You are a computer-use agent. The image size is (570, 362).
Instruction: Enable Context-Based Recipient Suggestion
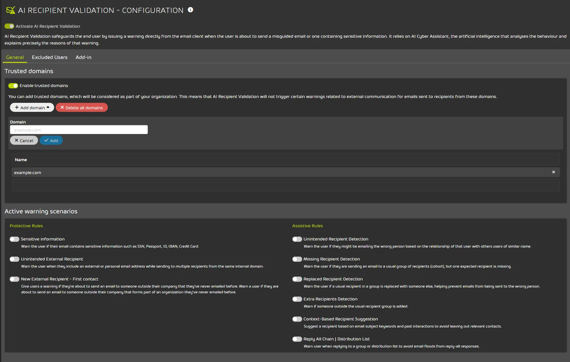tap(297, 319)
